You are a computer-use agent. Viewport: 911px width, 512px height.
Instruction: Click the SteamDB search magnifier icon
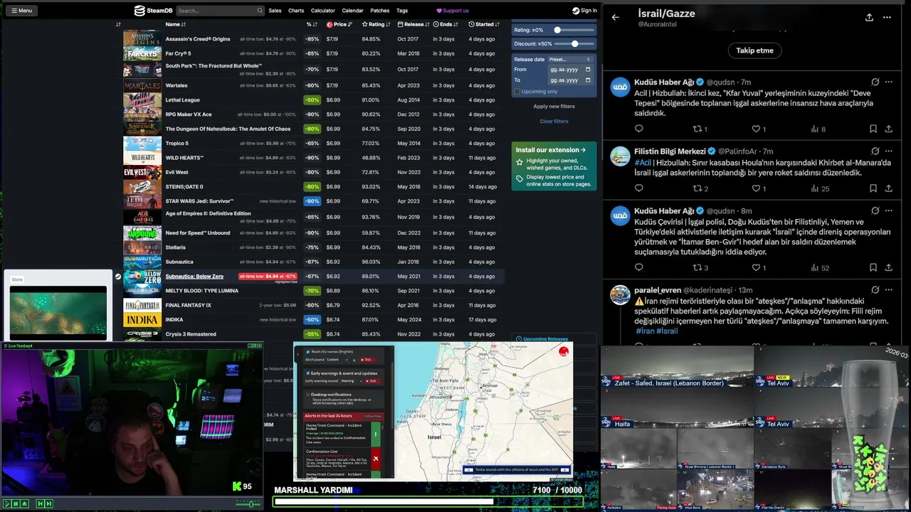point(260,11)
